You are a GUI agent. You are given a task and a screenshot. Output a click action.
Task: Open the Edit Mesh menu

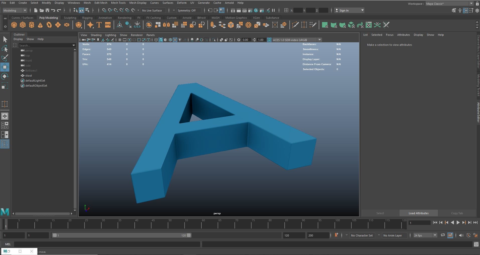point(101,3)
